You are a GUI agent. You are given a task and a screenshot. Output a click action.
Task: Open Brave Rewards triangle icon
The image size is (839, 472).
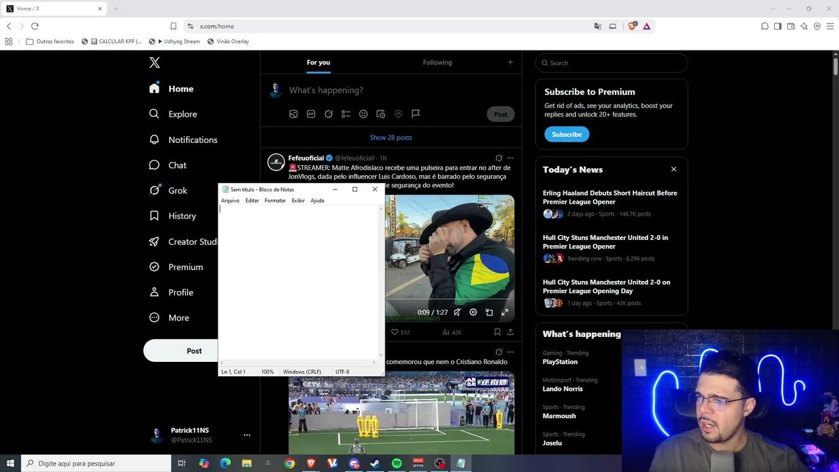646,26
